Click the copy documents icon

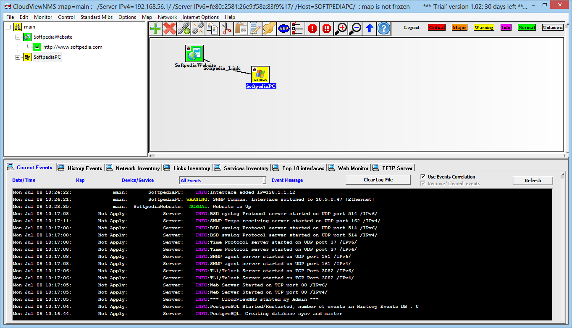tap(213, 28)
